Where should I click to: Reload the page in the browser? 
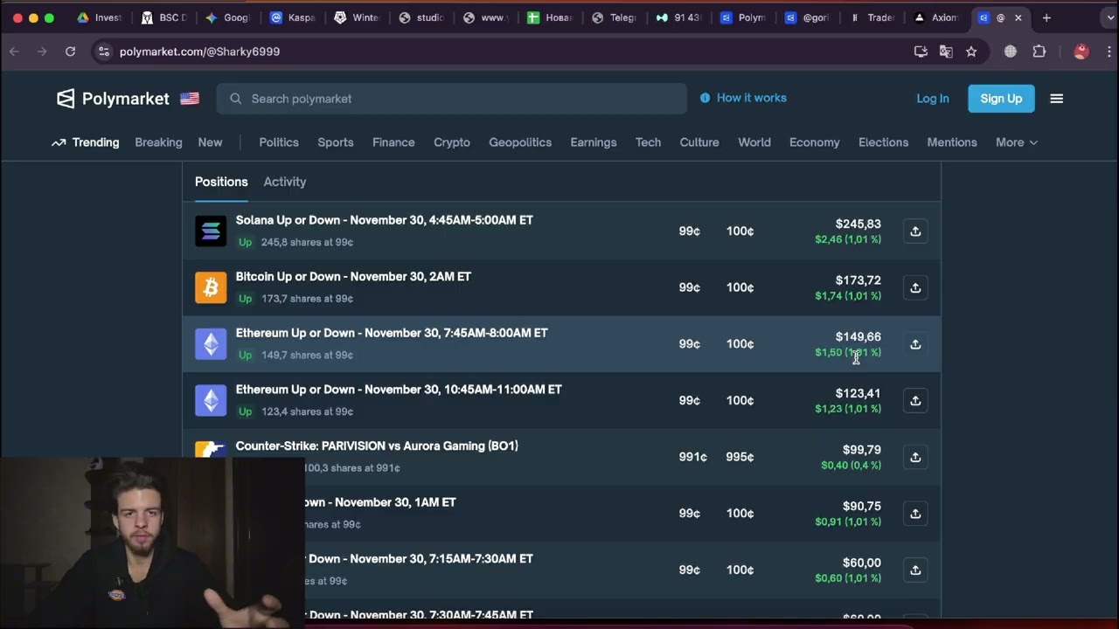tap(70, 52)
